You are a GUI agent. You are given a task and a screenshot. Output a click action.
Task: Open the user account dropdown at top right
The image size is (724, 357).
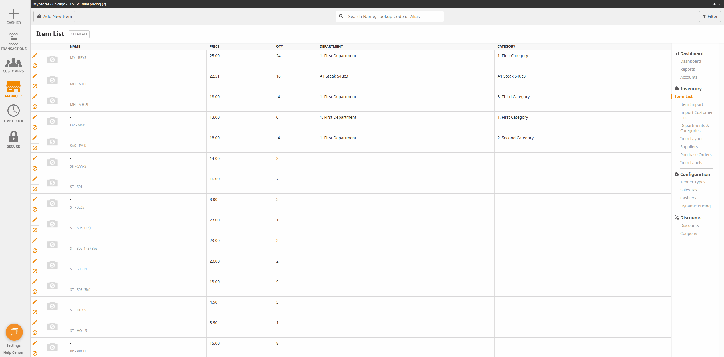tap(716, 4)
